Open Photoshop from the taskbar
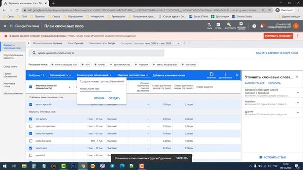 point(73,166)
